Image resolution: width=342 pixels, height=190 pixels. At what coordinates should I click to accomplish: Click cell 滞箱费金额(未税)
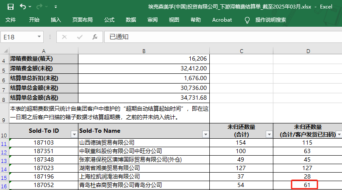point(44,69)
